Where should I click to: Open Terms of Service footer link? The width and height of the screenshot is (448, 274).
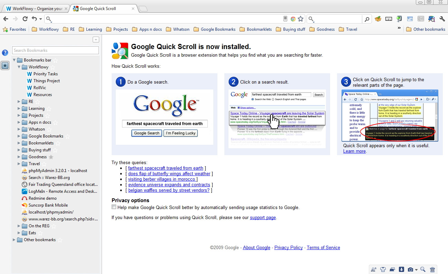323,248
